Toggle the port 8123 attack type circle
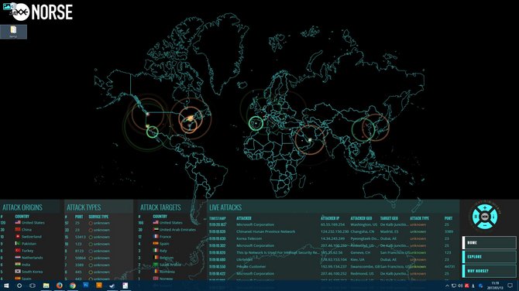The height and width of the screenshot is (291, 519). click(x=91, y=251)
